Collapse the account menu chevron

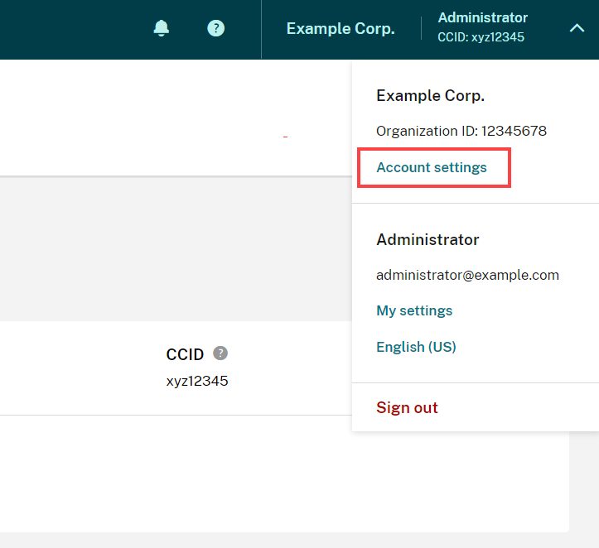(577, 28)
